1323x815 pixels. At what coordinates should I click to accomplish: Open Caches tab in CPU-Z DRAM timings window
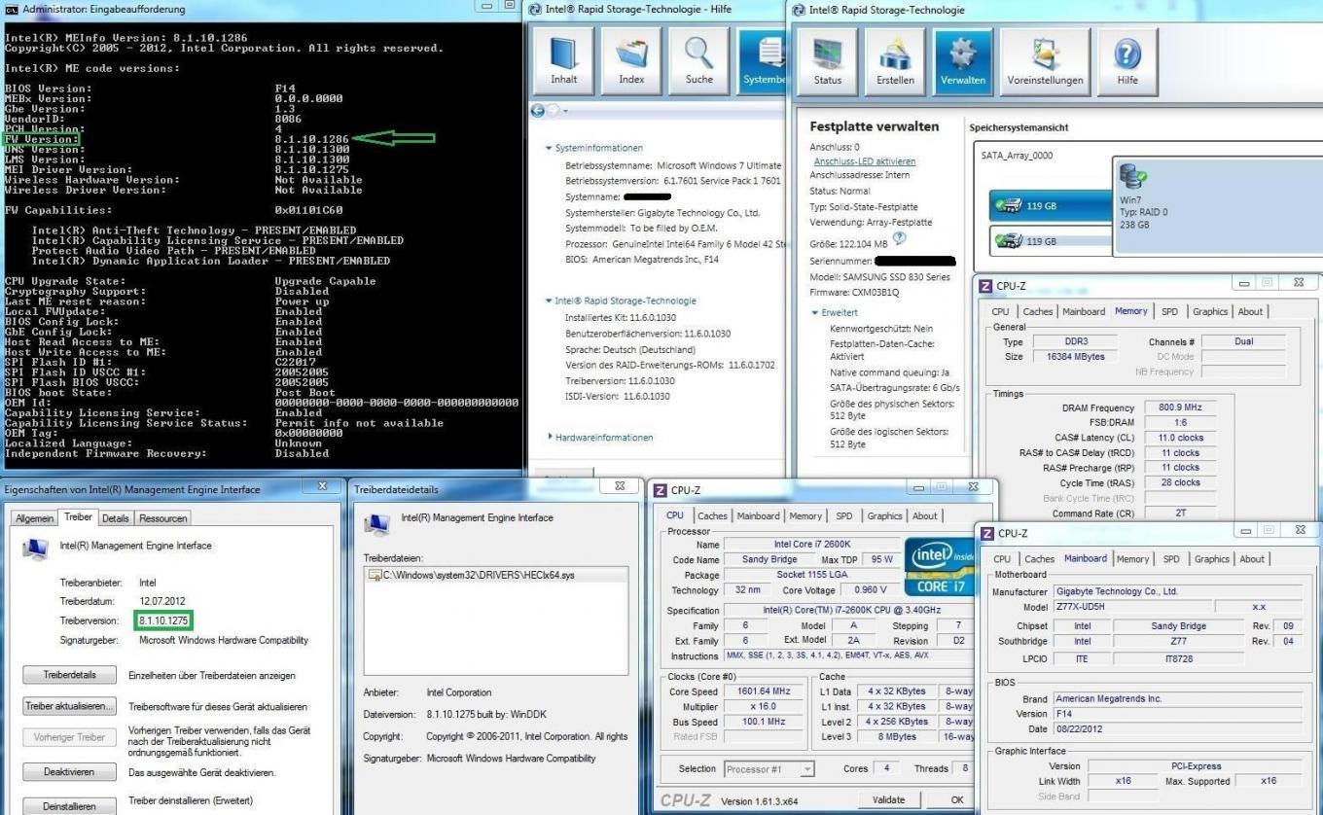click(1038, 311)
